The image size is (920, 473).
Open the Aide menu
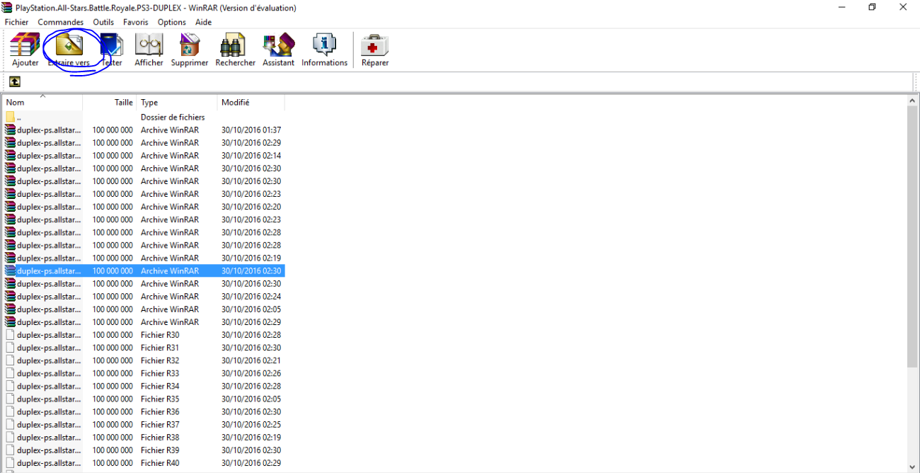[203, 22]
